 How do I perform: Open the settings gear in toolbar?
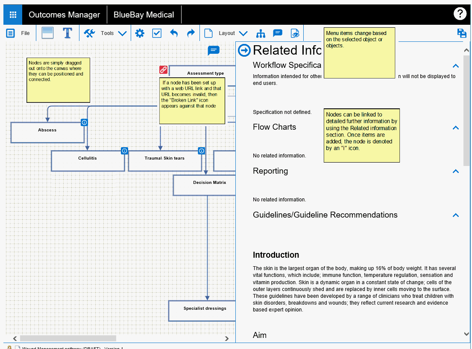tap(139, 33)
